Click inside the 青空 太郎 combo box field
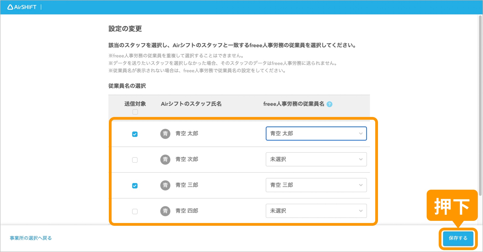The image size is (483, 252). click(301, 134)
